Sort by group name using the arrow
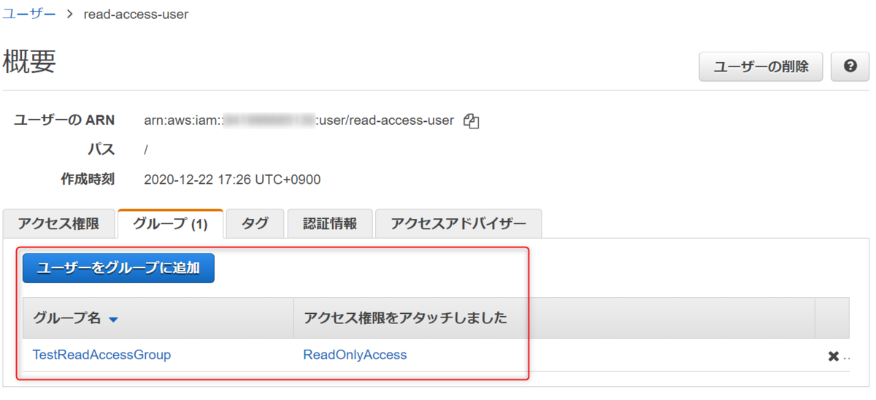876x400 pixels. [x=113, y=320]
